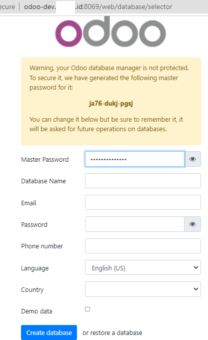Click the yellow warning message box

[x=111, y=101]
